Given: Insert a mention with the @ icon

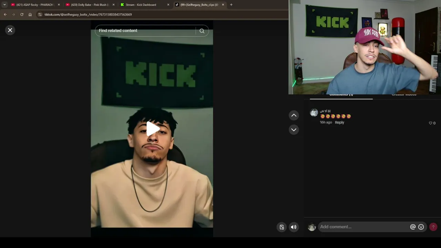Looking at the screenshot, I should [x=413, y=227].
